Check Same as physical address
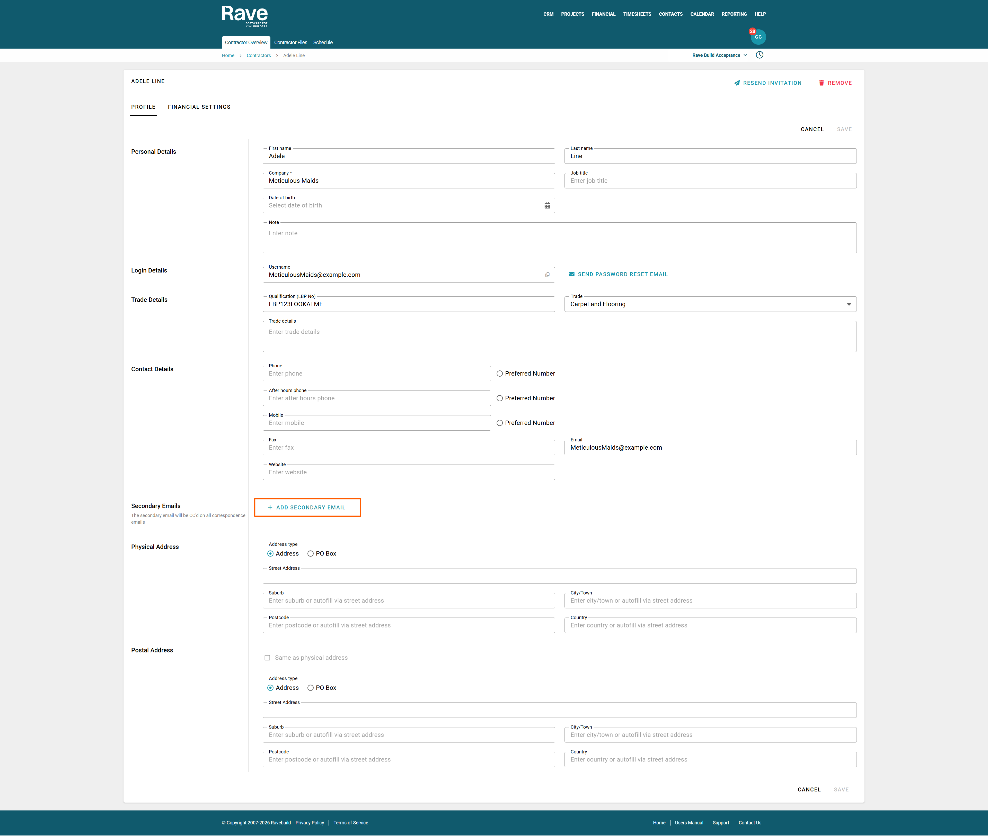Image resolution: width=988 pixels, height=836 pixels. pos(268,658)
